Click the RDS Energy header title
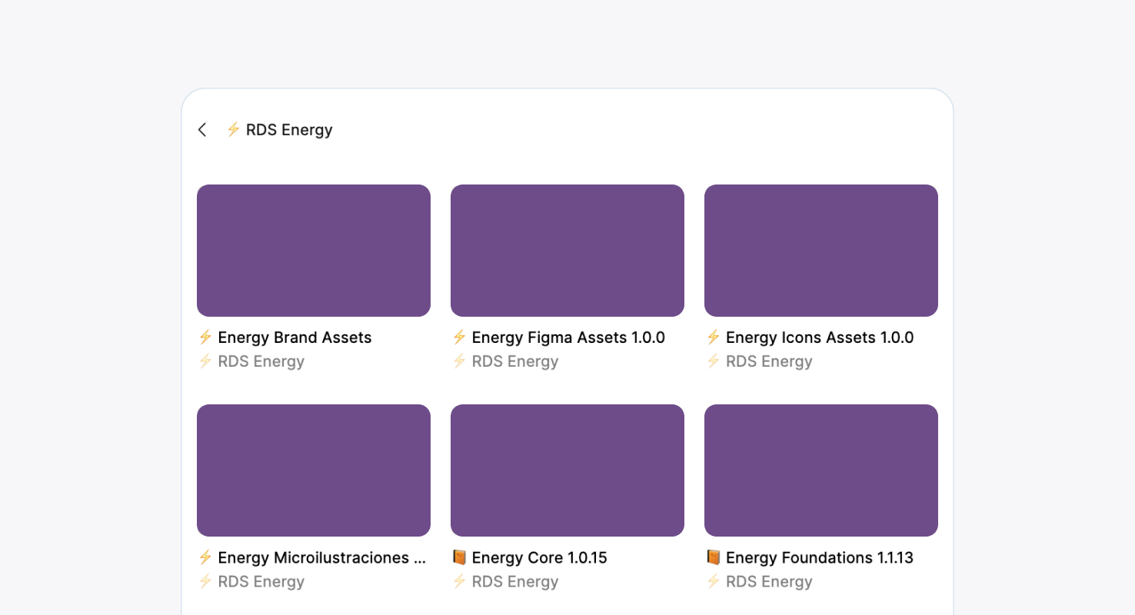 [289, 130]
